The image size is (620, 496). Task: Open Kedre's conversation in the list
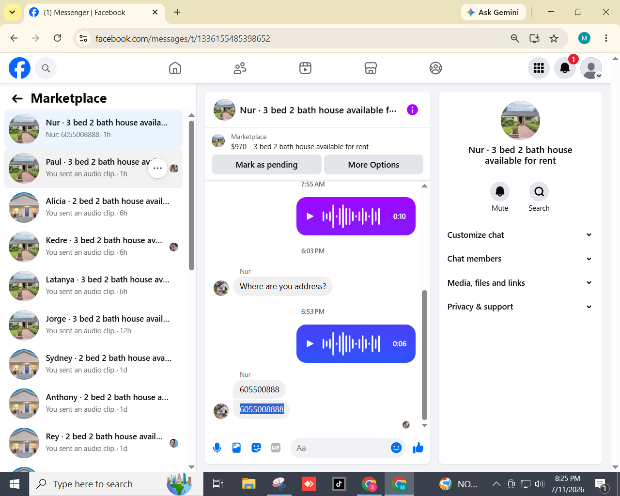(93, 247)
